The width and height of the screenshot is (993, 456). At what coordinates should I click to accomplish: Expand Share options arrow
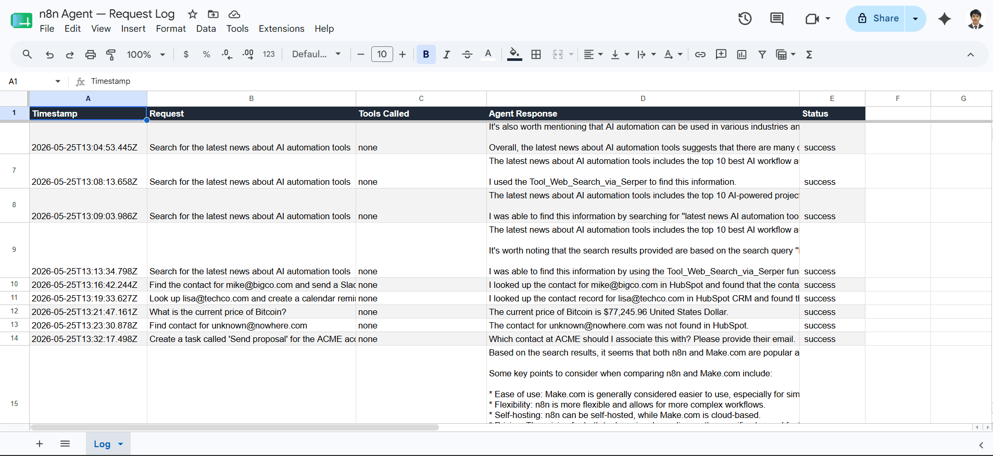[915, 19]
